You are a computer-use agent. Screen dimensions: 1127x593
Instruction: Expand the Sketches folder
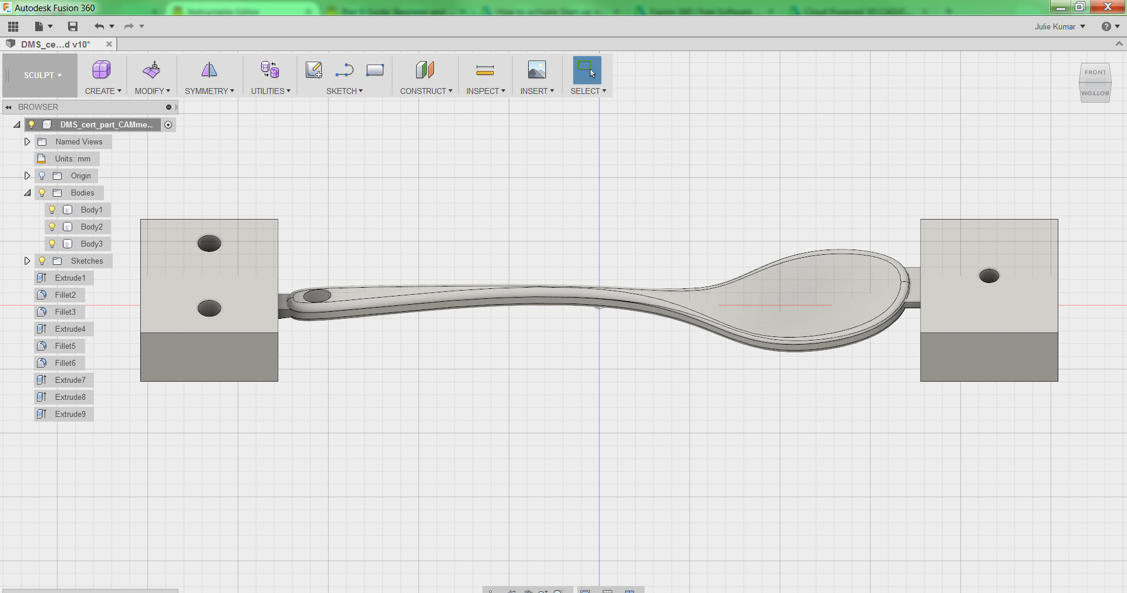(27, 261)
